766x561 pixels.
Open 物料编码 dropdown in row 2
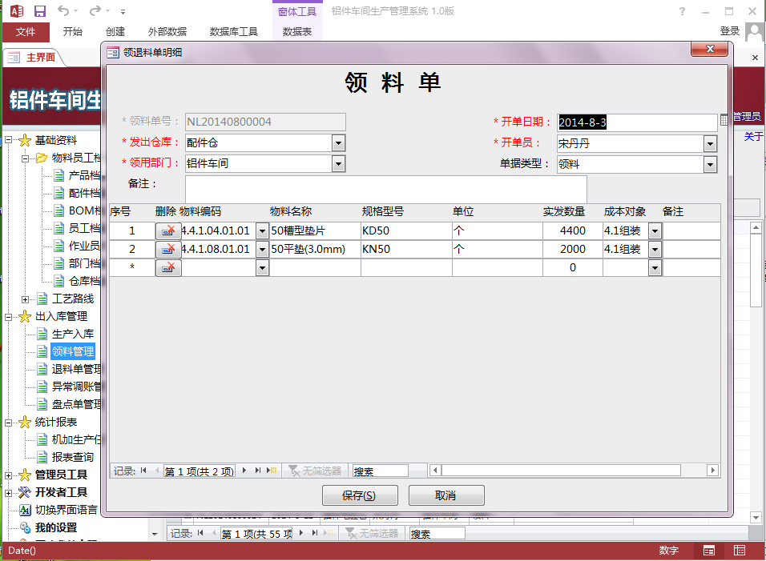(262, 249)
